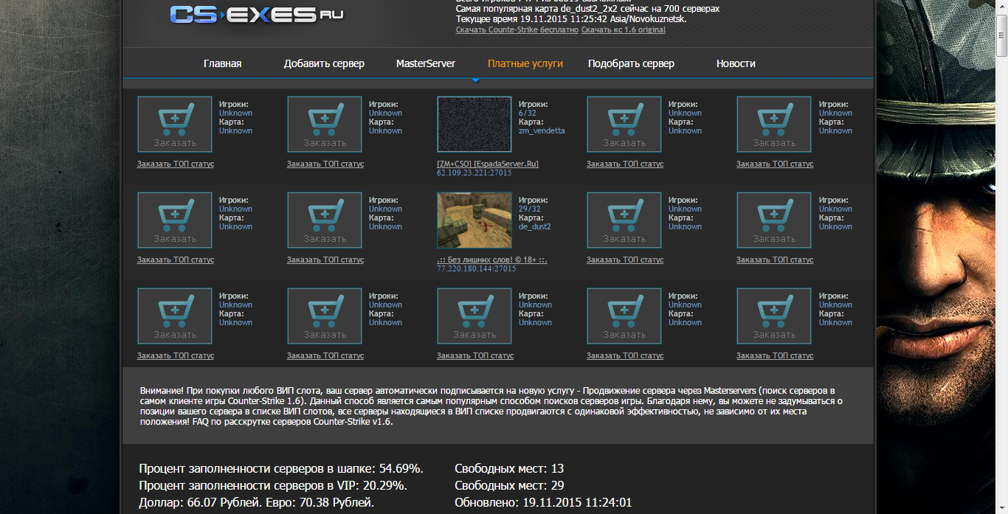
Task: Click the de_dust2 map name text
Action: point(535,226)
